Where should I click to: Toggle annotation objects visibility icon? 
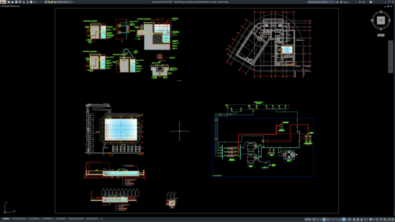click(x=354, y=220)
